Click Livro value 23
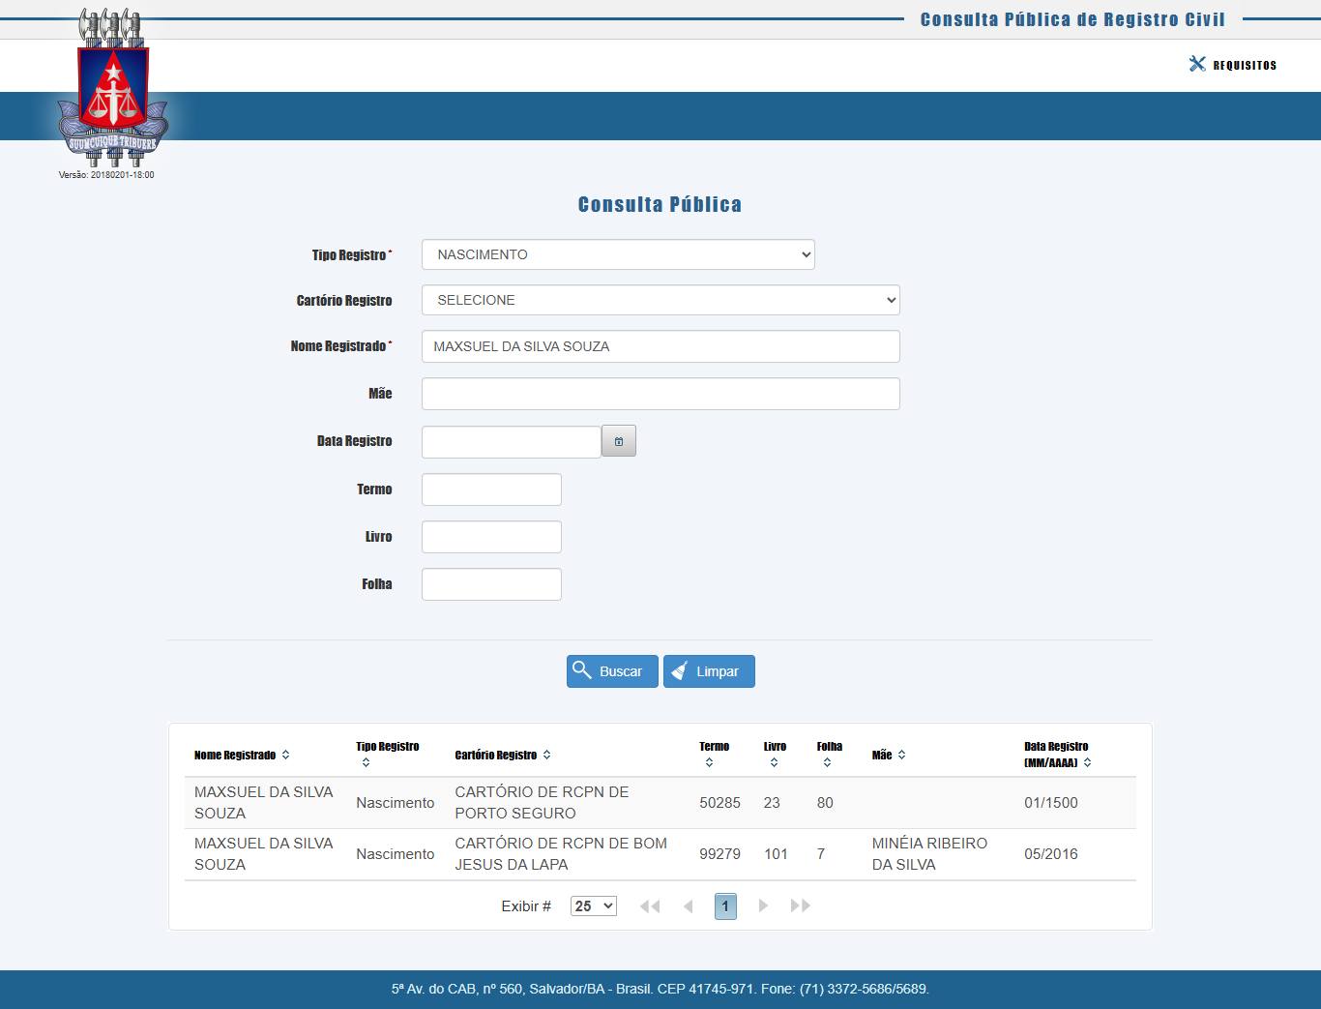 pyautogui.click(x=772, y=803)
